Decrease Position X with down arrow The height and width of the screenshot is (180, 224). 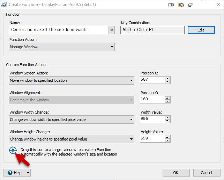click(x=167, y=82)
